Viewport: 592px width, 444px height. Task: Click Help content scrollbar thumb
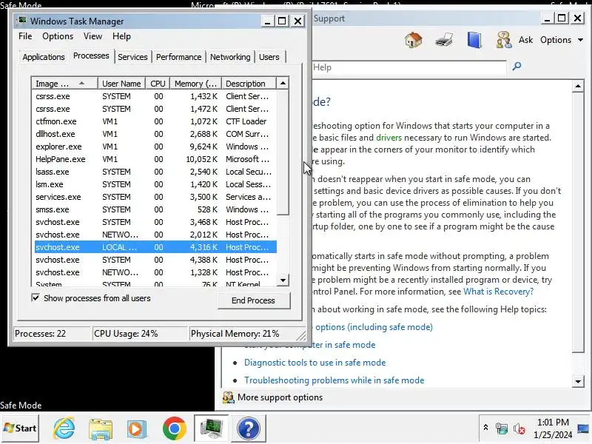coord(578,222)
